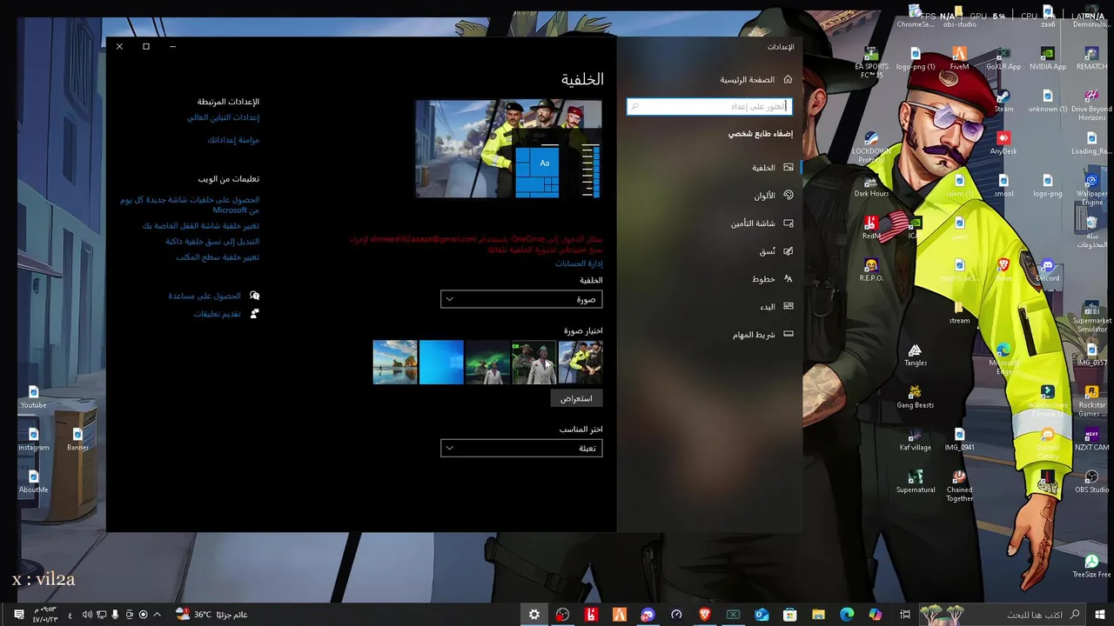Open the FiveM desktop shortcut
Image resolution: width=1114 pixels, height=626 pixels.
click(959, 58)
